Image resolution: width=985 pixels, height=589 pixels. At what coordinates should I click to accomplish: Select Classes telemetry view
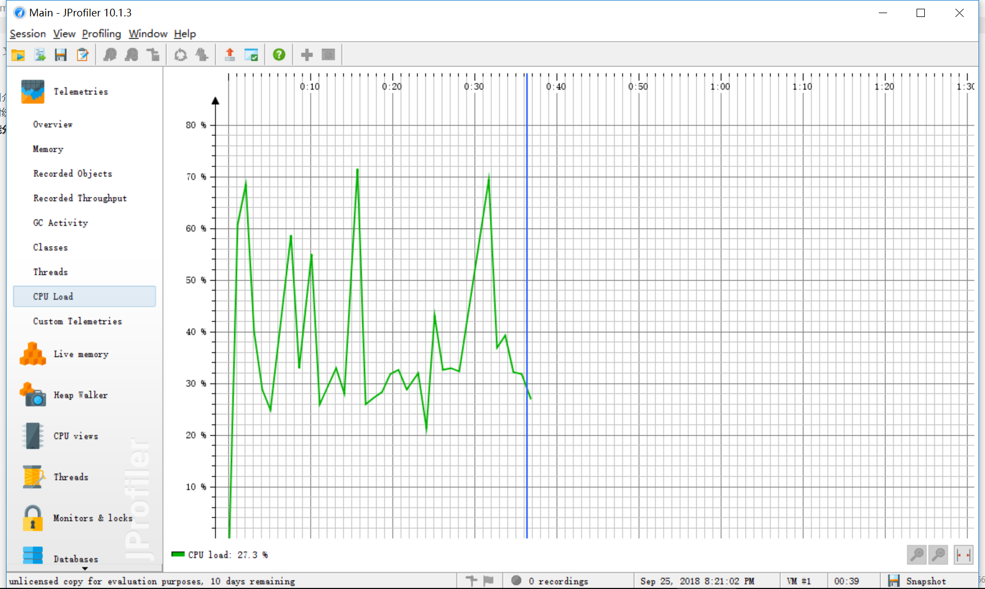50,247
